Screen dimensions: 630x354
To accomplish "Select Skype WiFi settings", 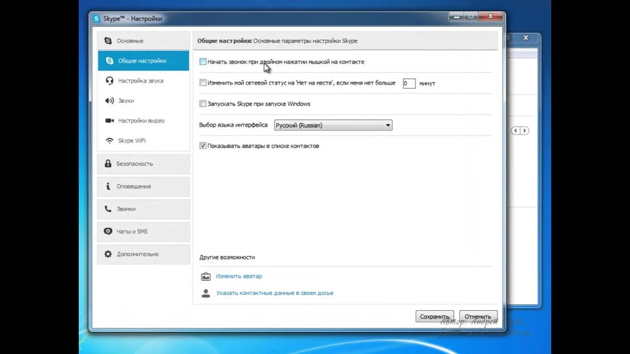I will (143, 141).
